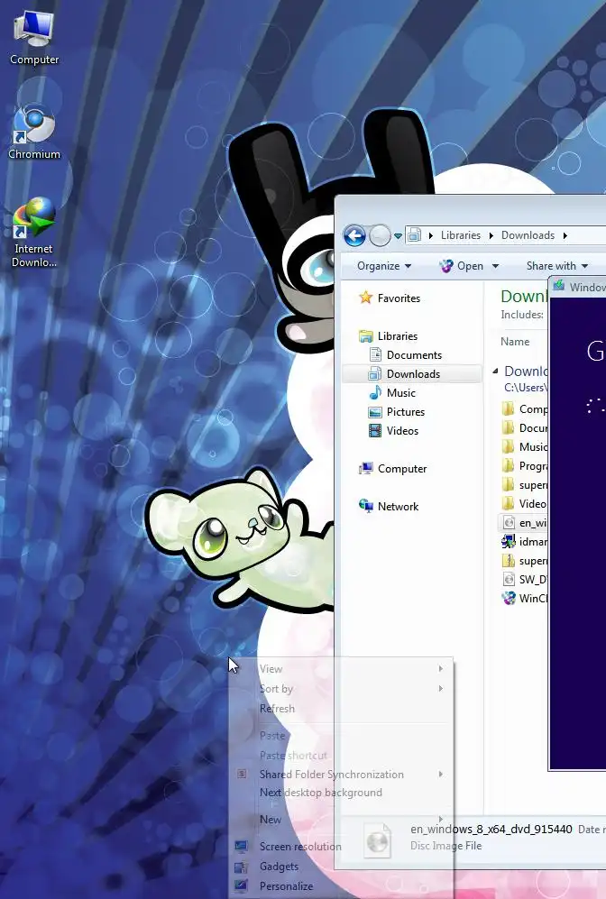Open the Organize menu
This screenshot has height=899, width=606.
click(384, 266)
